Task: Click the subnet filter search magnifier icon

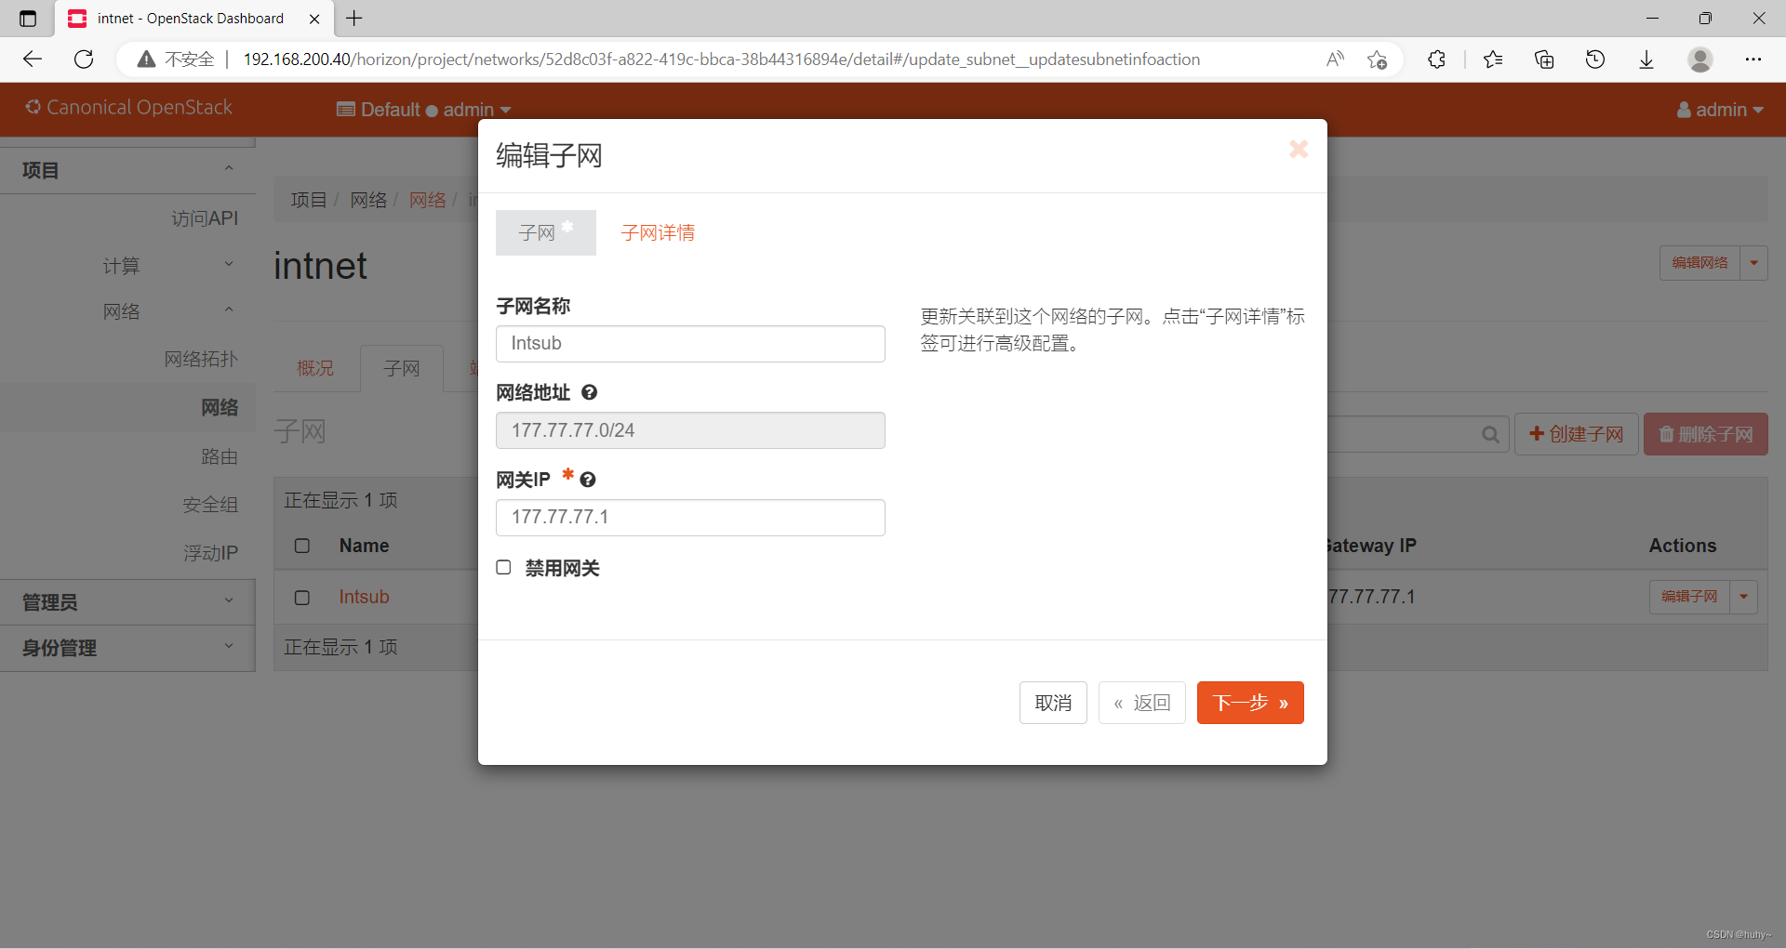Action: pos(1490,434)
